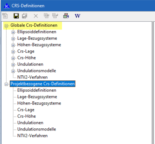Expand global Lage-Bezugssysteme node

point(13,39)
